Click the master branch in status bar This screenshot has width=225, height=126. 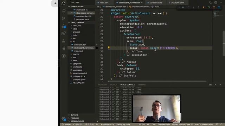[x=66, y=125]
